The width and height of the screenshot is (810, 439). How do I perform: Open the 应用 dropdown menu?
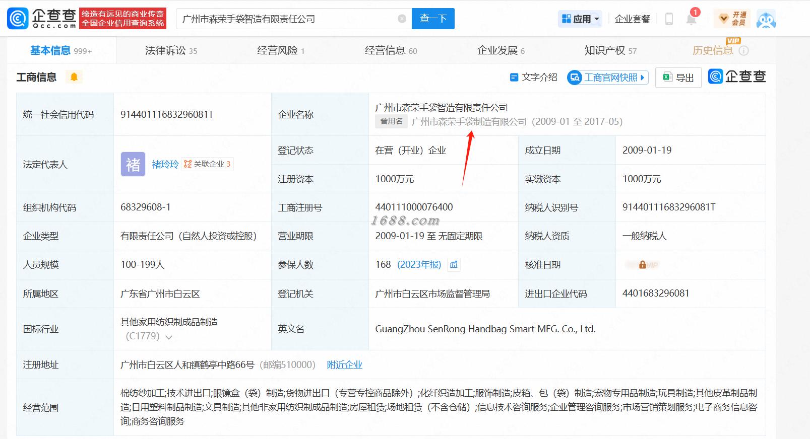[x=581, y=19]
